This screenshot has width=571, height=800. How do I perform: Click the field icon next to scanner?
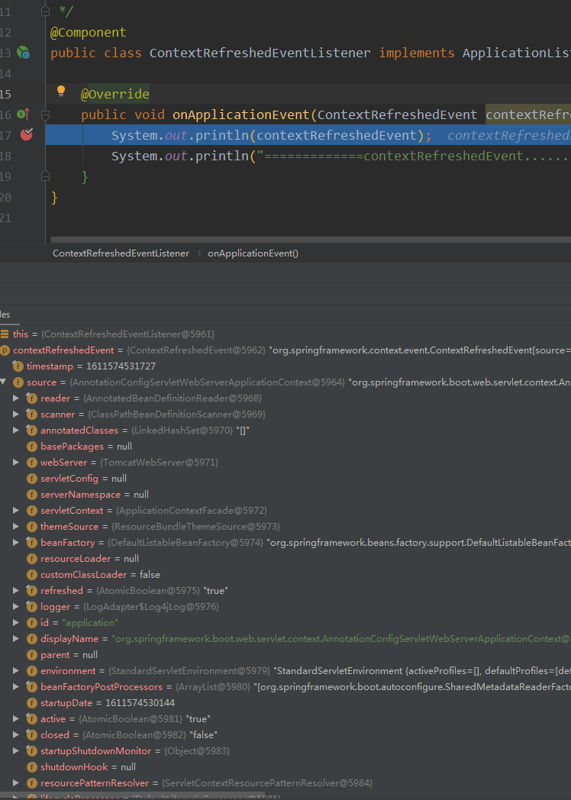point(31,414)
